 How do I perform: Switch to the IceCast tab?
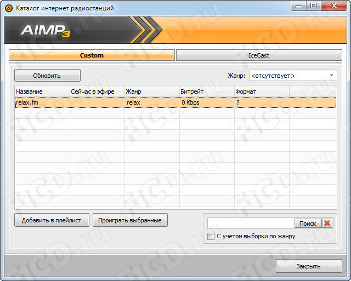pos(259,55)
